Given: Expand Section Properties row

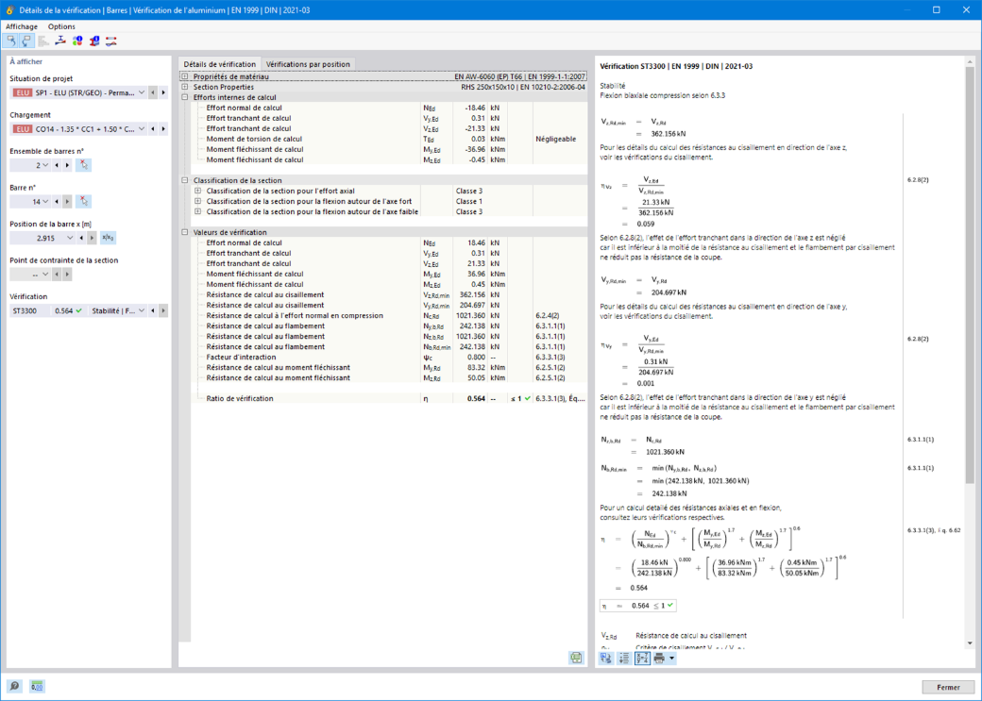Looking at the screenshot, I should pos(185,87).
